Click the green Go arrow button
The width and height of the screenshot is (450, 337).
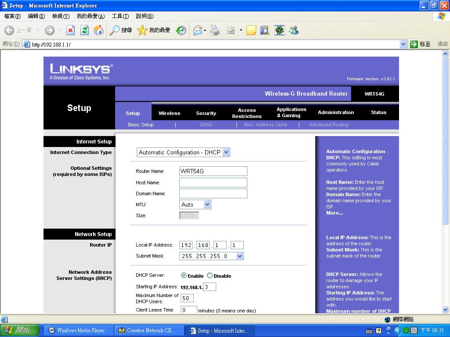pyautogui.click(x=414, y=44)
